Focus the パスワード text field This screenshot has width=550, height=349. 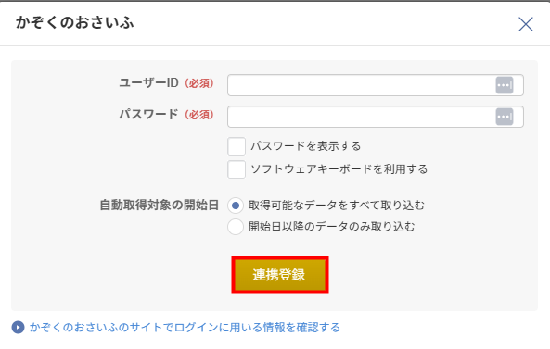(376, 117)
